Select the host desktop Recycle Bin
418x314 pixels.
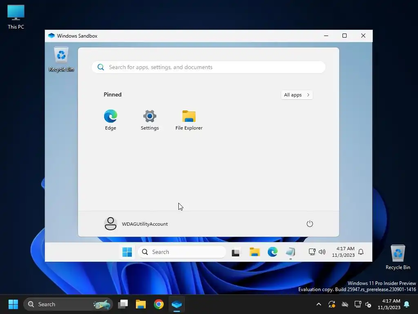point(398,257)
